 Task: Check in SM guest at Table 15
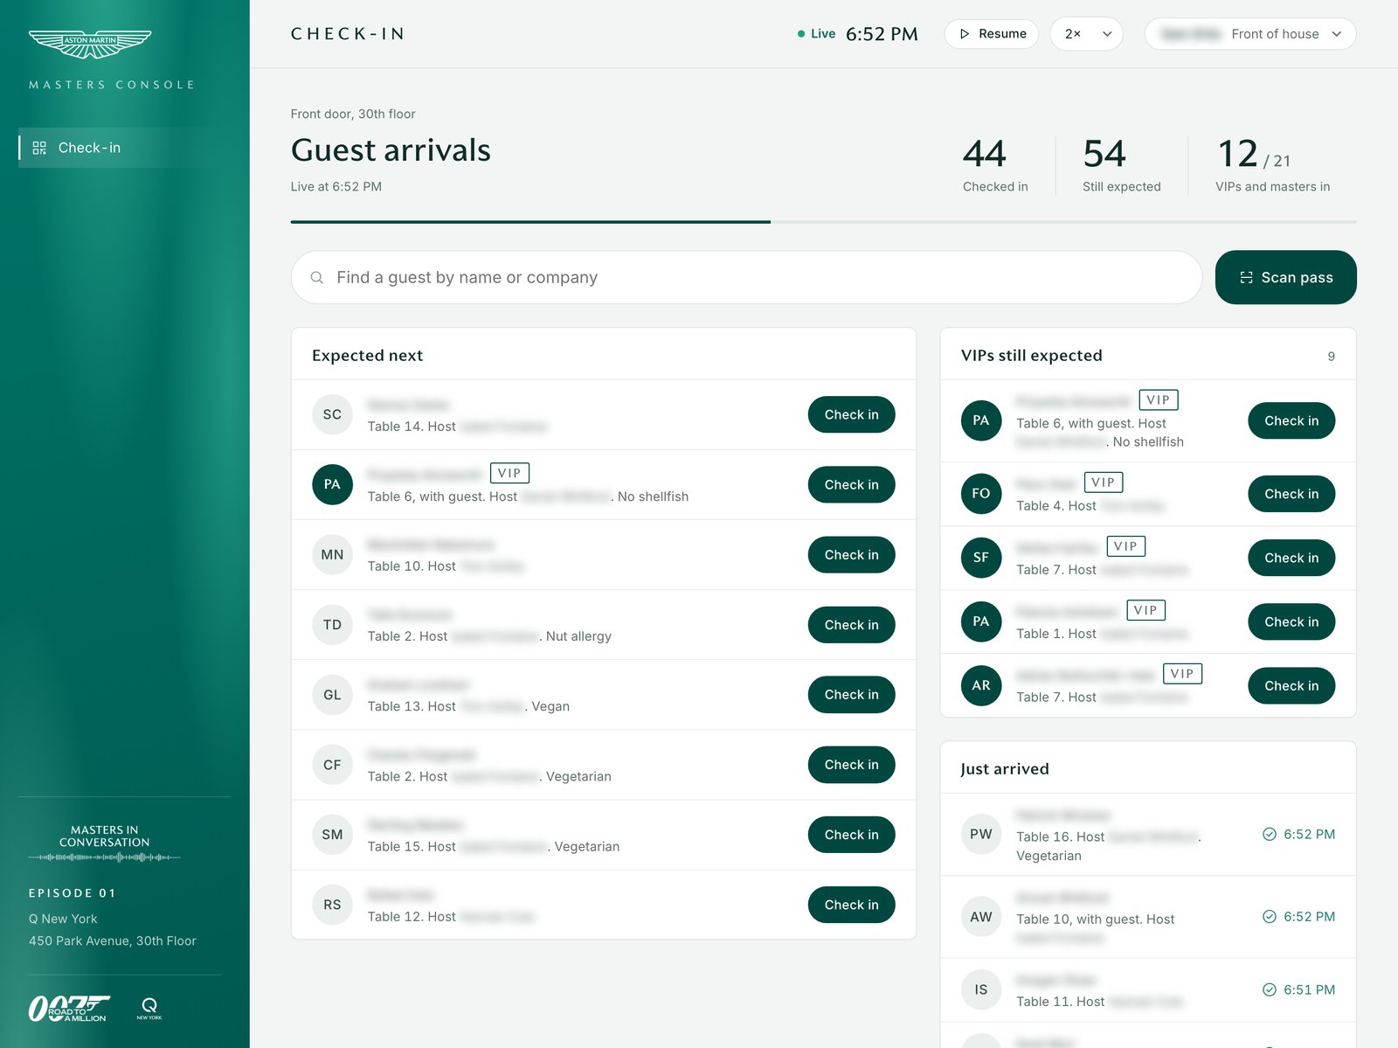[x=851, y=835]
